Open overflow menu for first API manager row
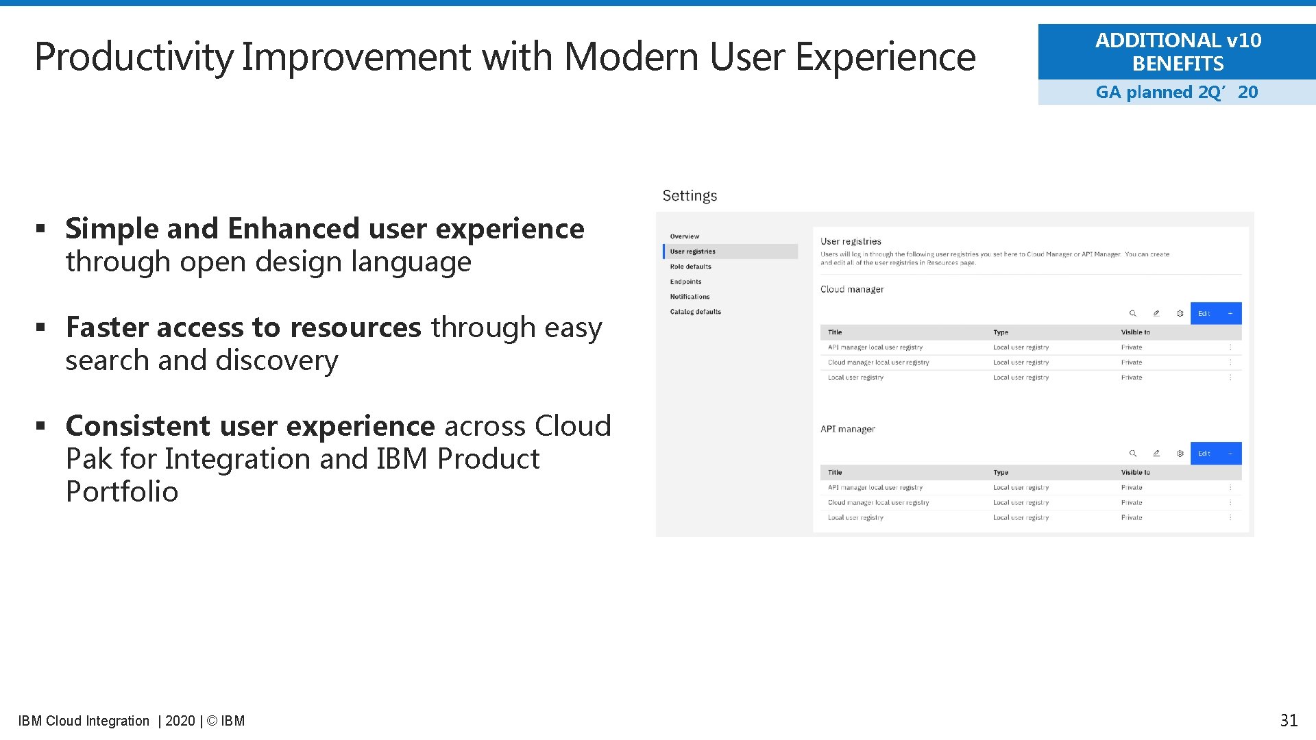The height and width of the screenshot is (740, 1316). [x=1230, y=488]
